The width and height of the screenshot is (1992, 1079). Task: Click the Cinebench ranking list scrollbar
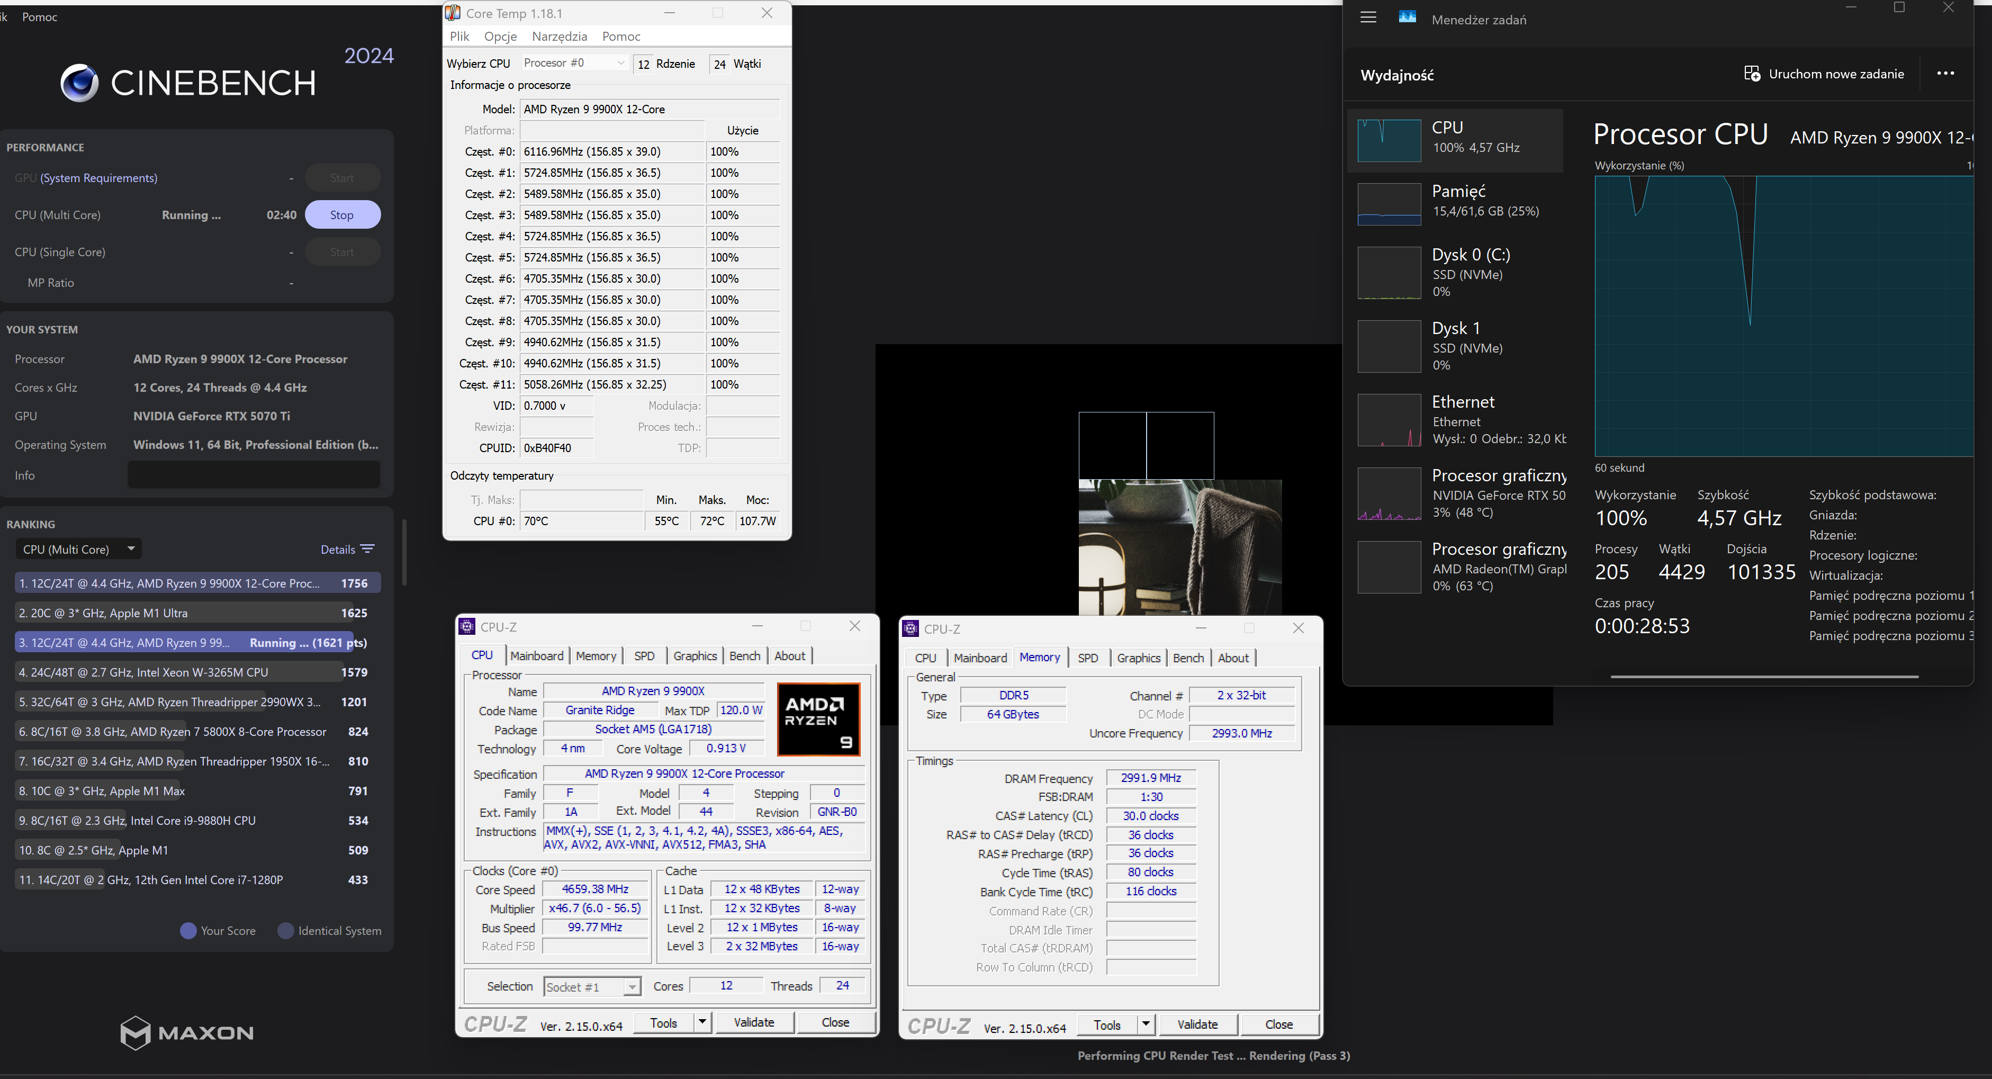[x=404, y=553]
